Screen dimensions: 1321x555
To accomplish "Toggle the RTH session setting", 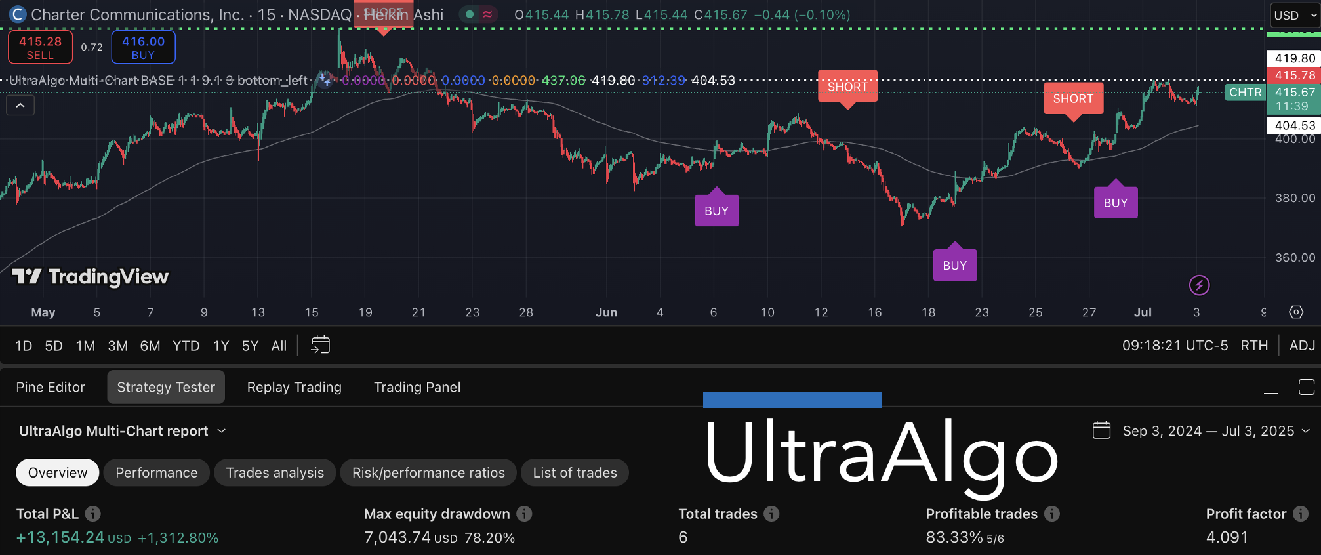I will pos(1254,346).
